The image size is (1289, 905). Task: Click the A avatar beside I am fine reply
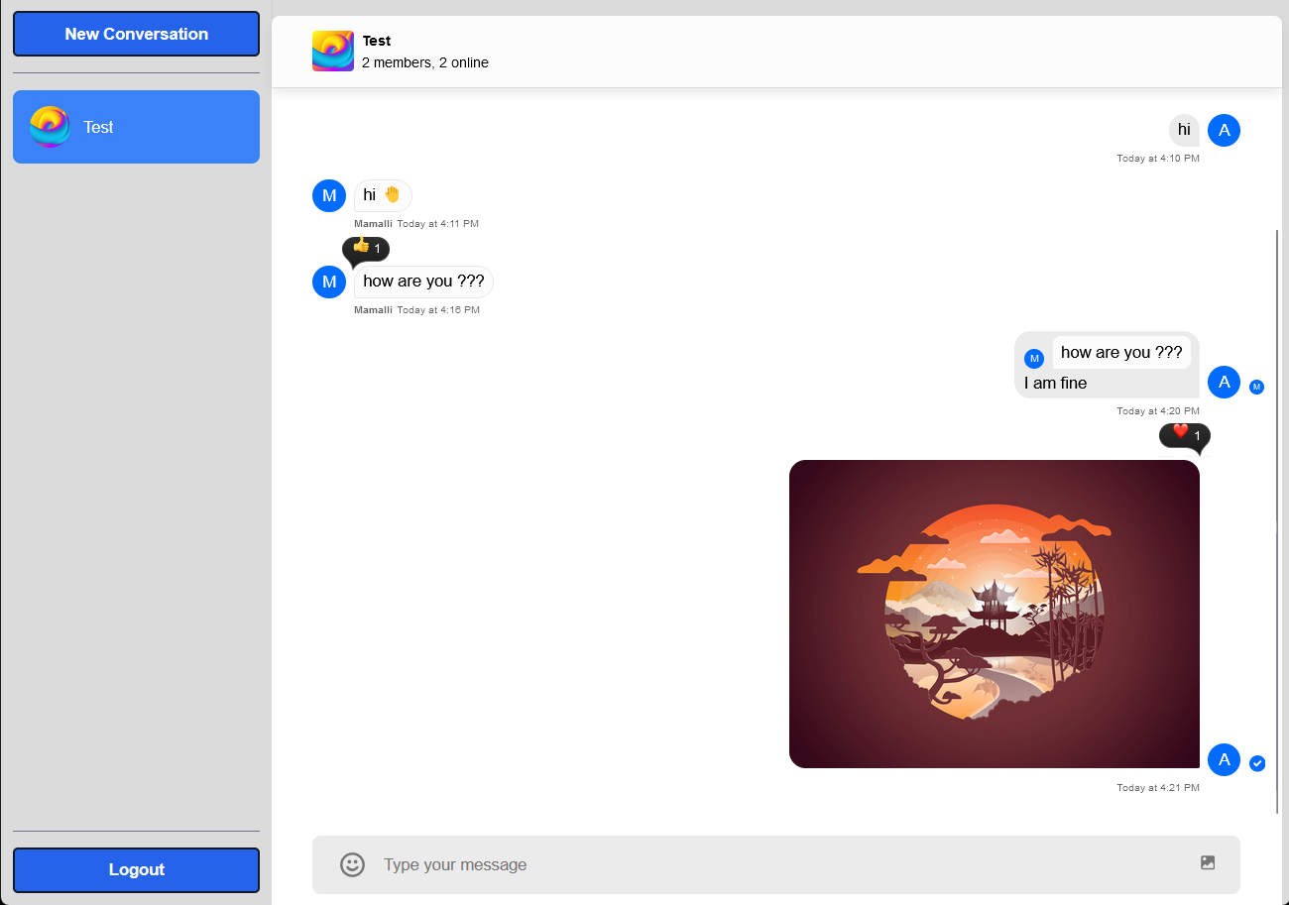pyautogui.click(x=1224, y=382)
